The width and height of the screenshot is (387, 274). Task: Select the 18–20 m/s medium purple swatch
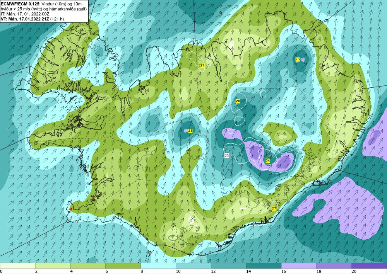[x=334, y=266]
